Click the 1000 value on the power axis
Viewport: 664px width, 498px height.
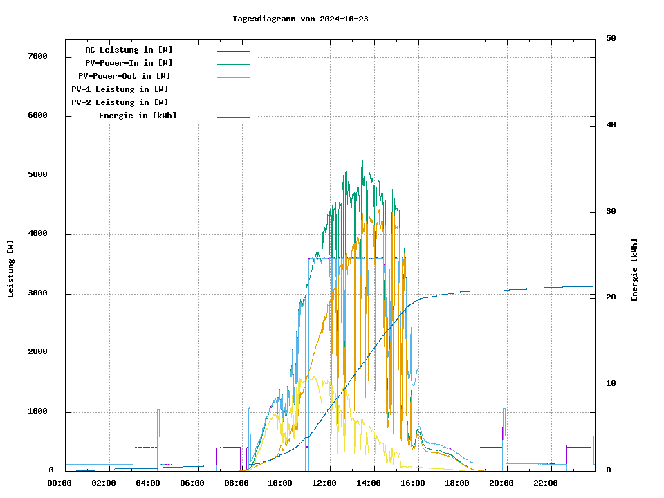click(x=37, y=412)
